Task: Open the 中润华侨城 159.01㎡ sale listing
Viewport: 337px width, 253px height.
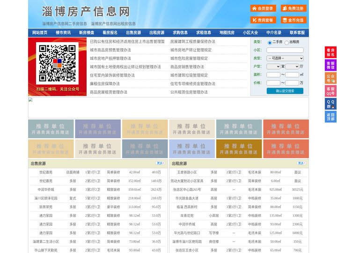Action: pos(98,190)
